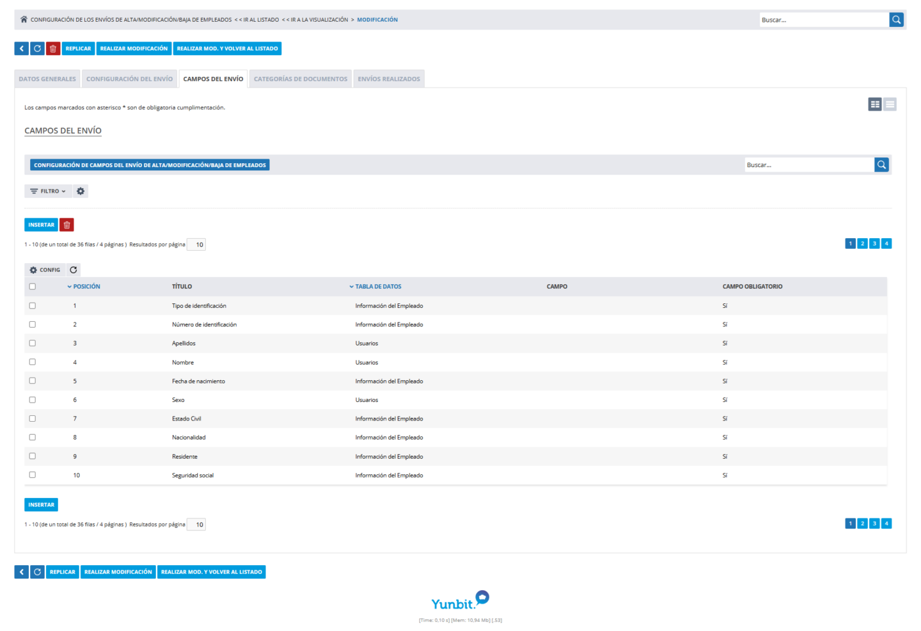Click red trash icon beside Insertar
The height and width of the screenshot is (631, 921).
point(67,225)
